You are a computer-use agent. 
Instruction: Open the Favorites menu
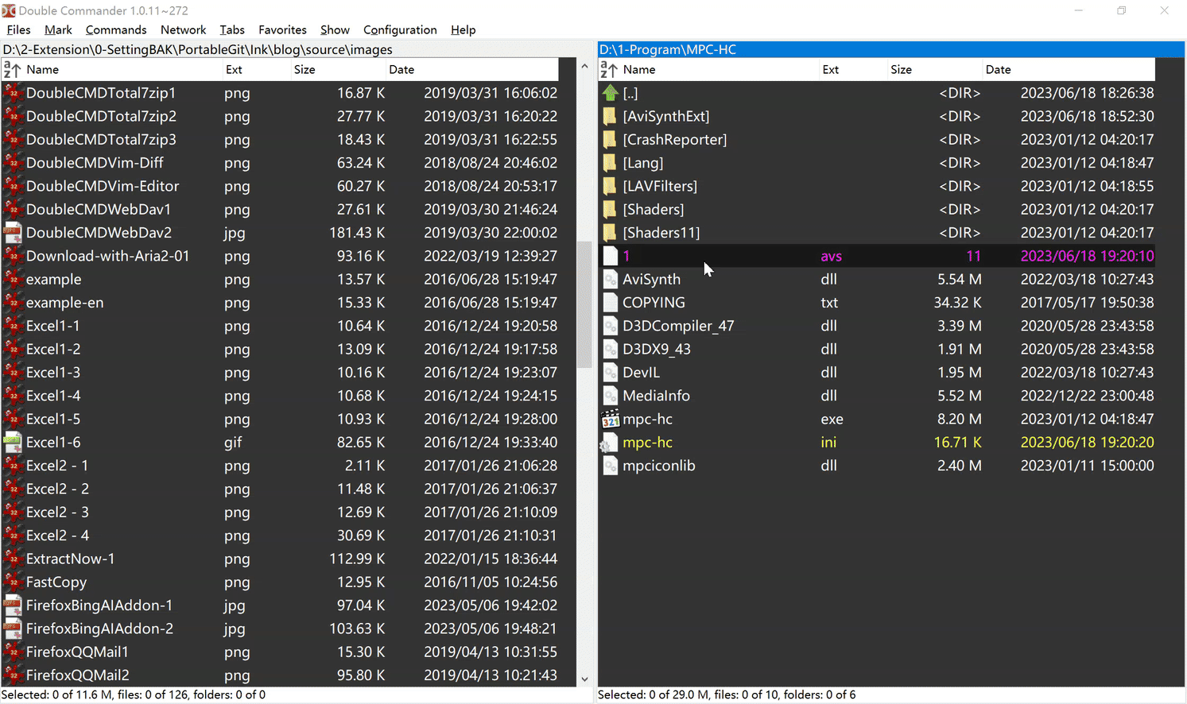tap(282, 30)
